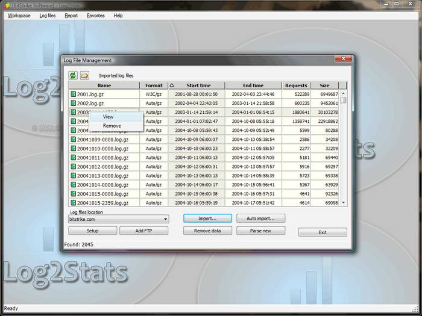Viewport: 422px width, 316px height.
Task: Click the Imported log files label
Action: (x=116, y=76)
